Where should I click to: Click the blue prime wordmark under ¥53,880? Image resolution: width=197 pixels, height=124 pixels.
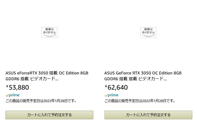point(14,95)
